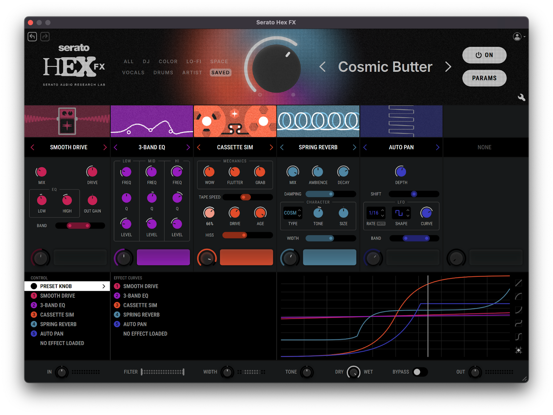Toggle the BYPASS switch
Viewport: 553px width, 415px height.
(420, 372)
